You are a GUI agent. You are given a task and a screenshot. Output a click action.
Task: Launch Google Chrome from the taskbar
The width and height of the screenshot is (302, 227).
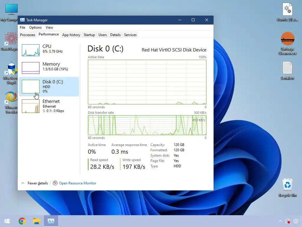22,221
